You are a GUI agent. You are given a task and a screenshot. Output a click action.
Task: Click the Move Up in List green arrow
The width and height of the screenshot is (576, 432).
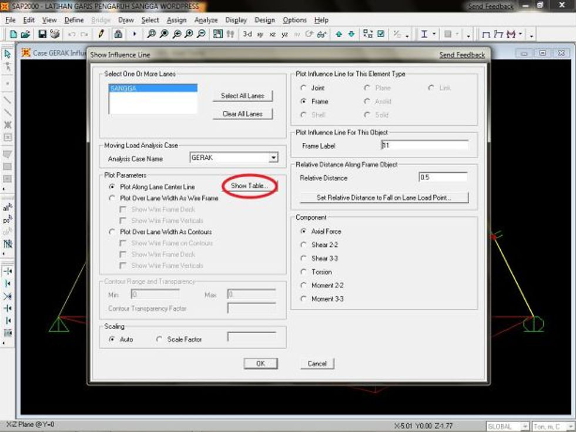(x=339, y=34)
